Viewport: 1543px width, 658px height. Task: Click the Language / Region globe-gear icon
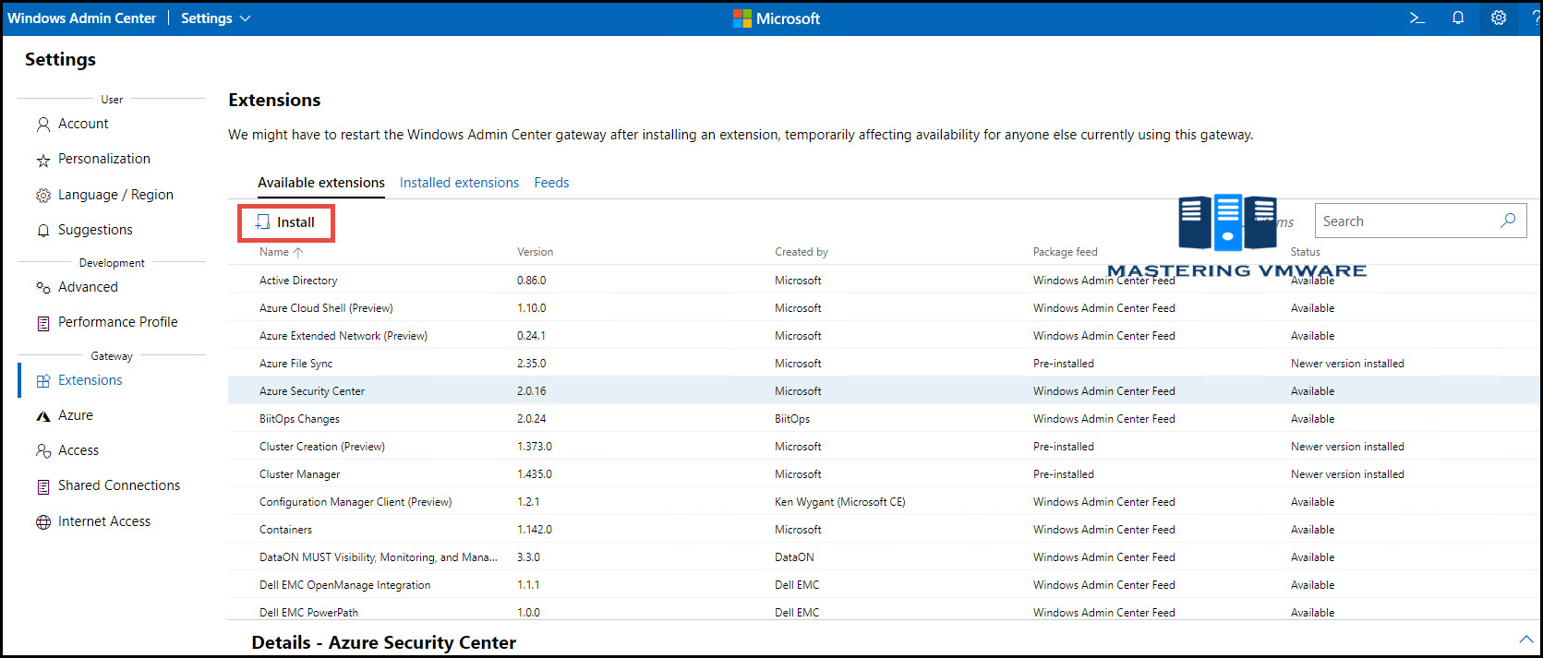43,196
